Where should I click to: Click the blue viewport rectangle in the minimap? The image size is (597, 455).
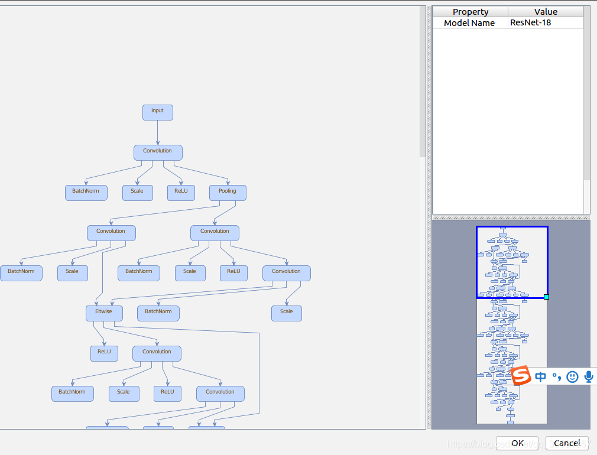click(512, 262)
